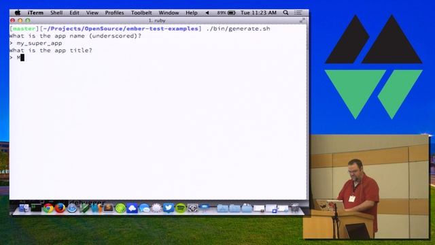This screenshot has height=245, width=435.
Task: Click the 'master' branch label in prompt
Action: tap(24, 29)
